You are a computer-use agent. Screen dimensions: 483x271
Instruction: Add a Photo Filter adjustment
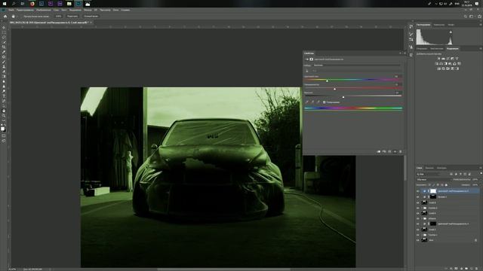[450, 63]
